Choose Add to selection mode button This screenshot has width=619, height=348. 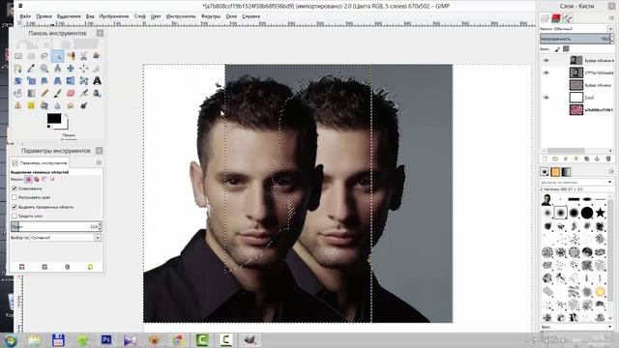37,180
